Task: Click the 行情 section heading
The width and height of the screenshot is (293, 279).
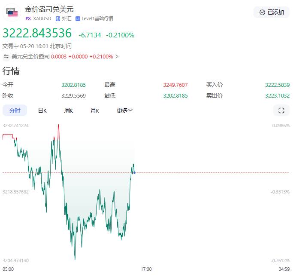Action: coord(11,71)
